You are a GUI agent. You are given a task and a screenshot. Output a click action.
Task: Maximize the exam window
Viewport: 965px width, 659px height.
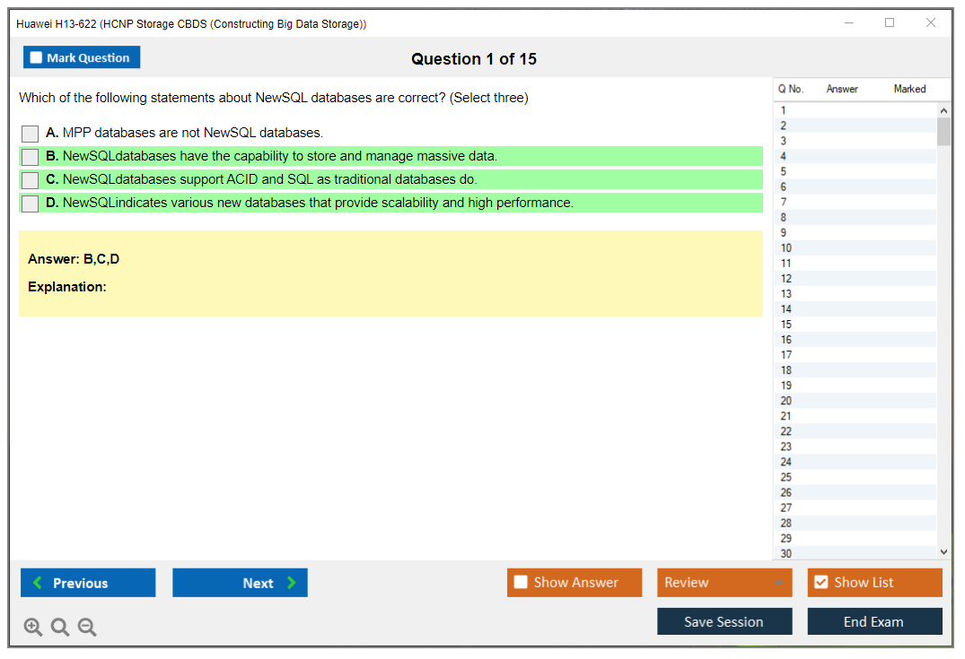(890, 23)
